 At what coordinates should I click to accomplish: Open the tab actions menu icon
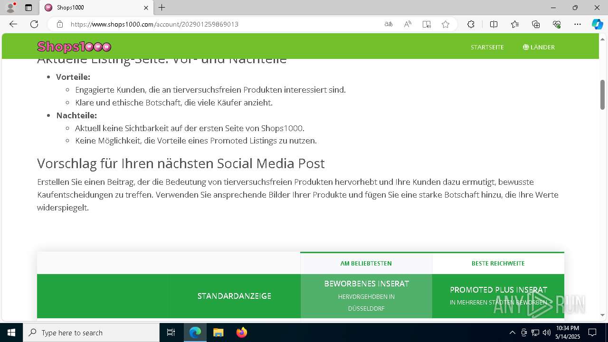point(28,8)
